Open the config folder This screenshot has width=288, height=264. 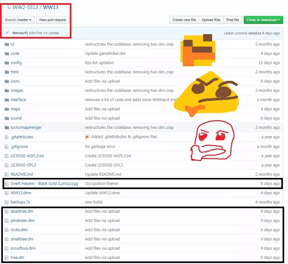tap(16, 63)
